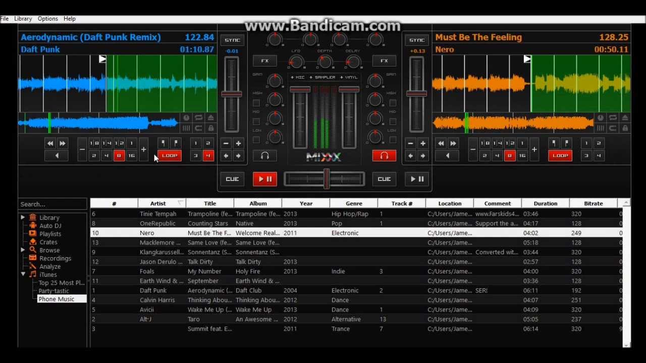Toggle left channel HIGH kill box
646x363 pixels.
pos(256,103)
